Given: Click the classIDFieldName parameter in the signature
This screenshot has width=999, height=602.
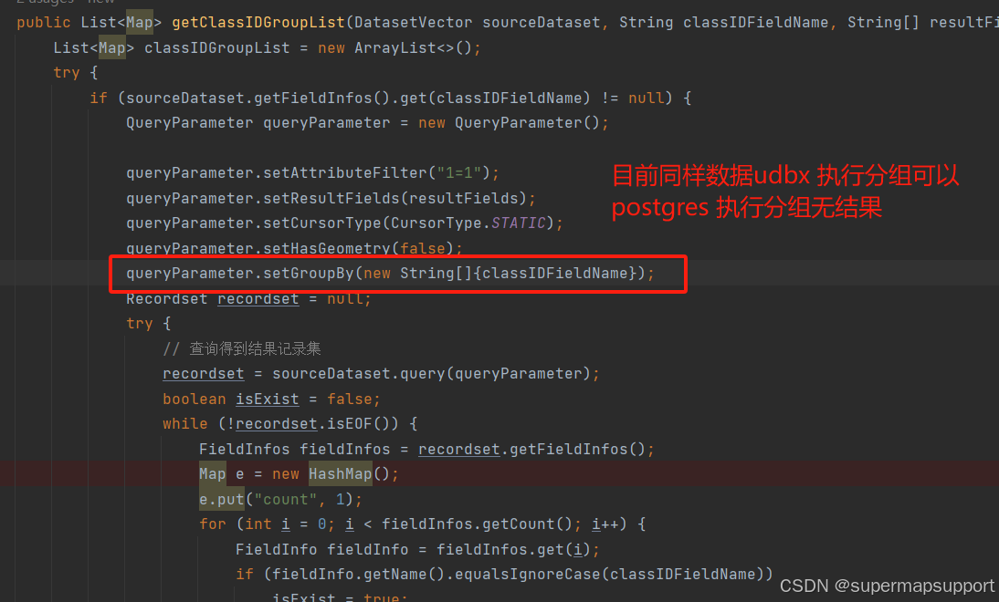Looking at the screenshot, I should [x=755, y=22].
